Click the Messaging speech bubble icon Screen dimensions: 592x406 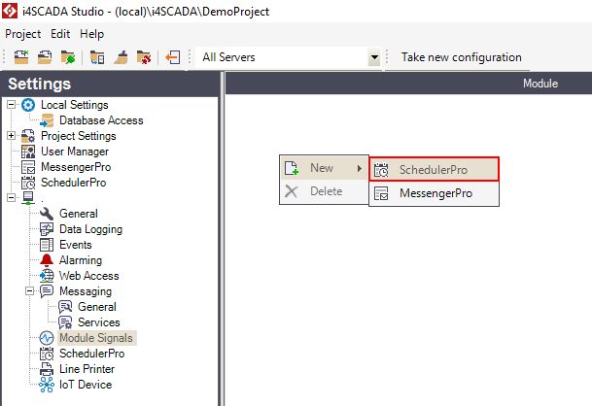coord(47,291)
